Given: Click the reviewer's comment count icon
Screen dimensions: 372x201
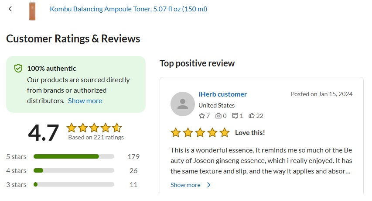Looking at the screenshot, I should tap(235, 116).
